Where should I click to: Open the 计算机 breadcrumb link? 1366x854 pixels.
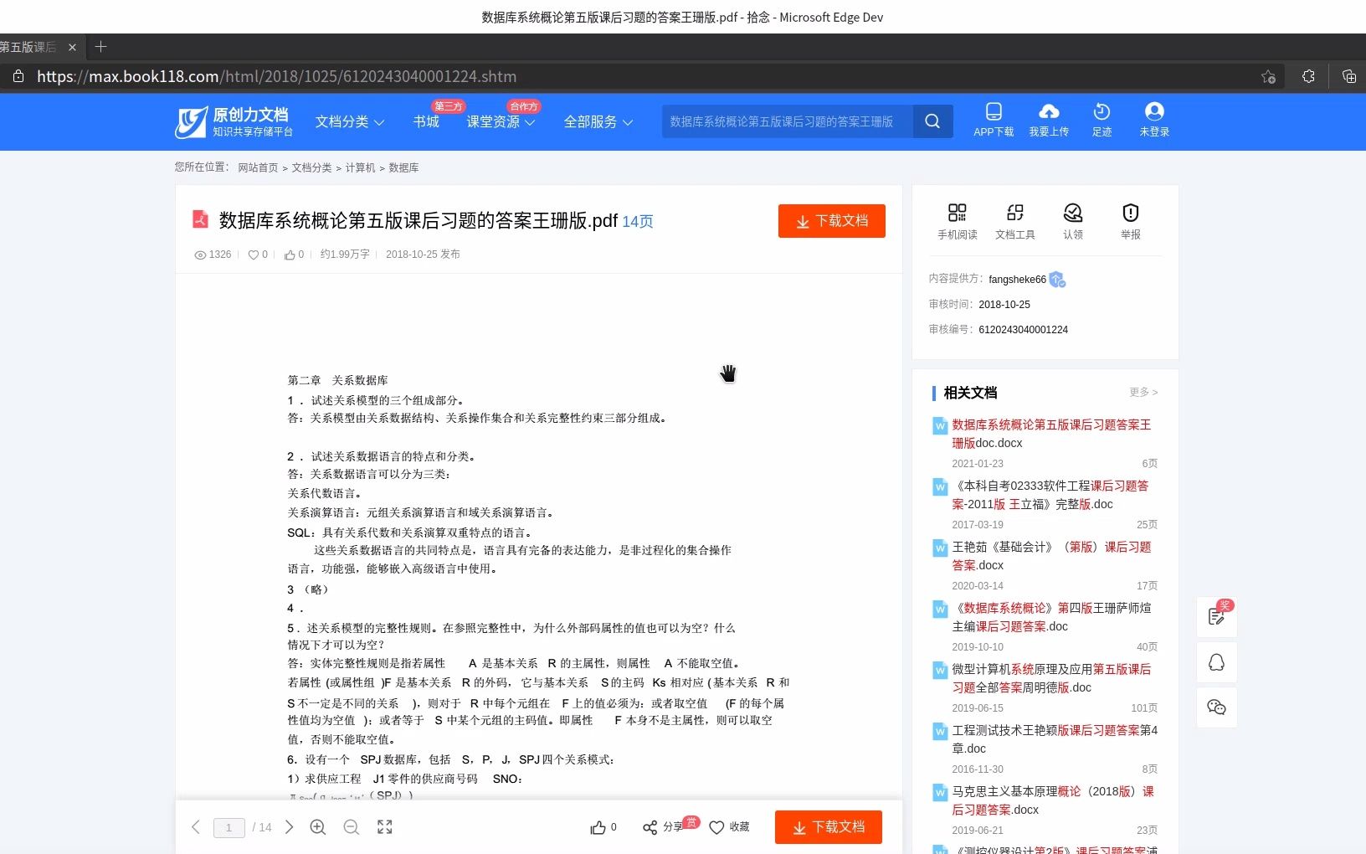[x=360, y=167]
